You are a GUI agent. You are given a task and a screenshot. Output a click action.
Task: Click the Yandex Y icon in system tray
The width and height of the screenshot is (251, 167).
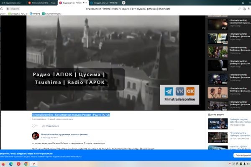point(230,164)
